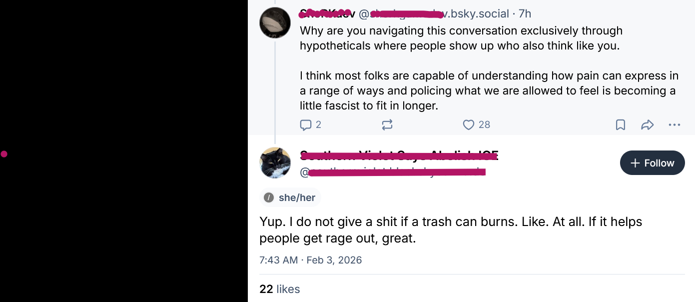The image size is (695, 302).
Task: Repost the top reply using the repost icon
Action: (387, 124)
